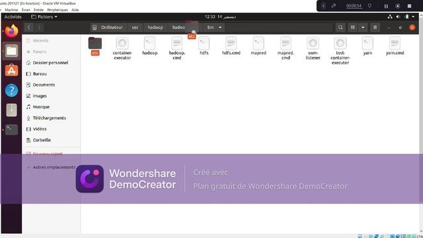Image resolution: width=423 pixels, height=238 pixels.
Task: Select the yarn file
Action: pyautogui.click(x=367, y=46)
